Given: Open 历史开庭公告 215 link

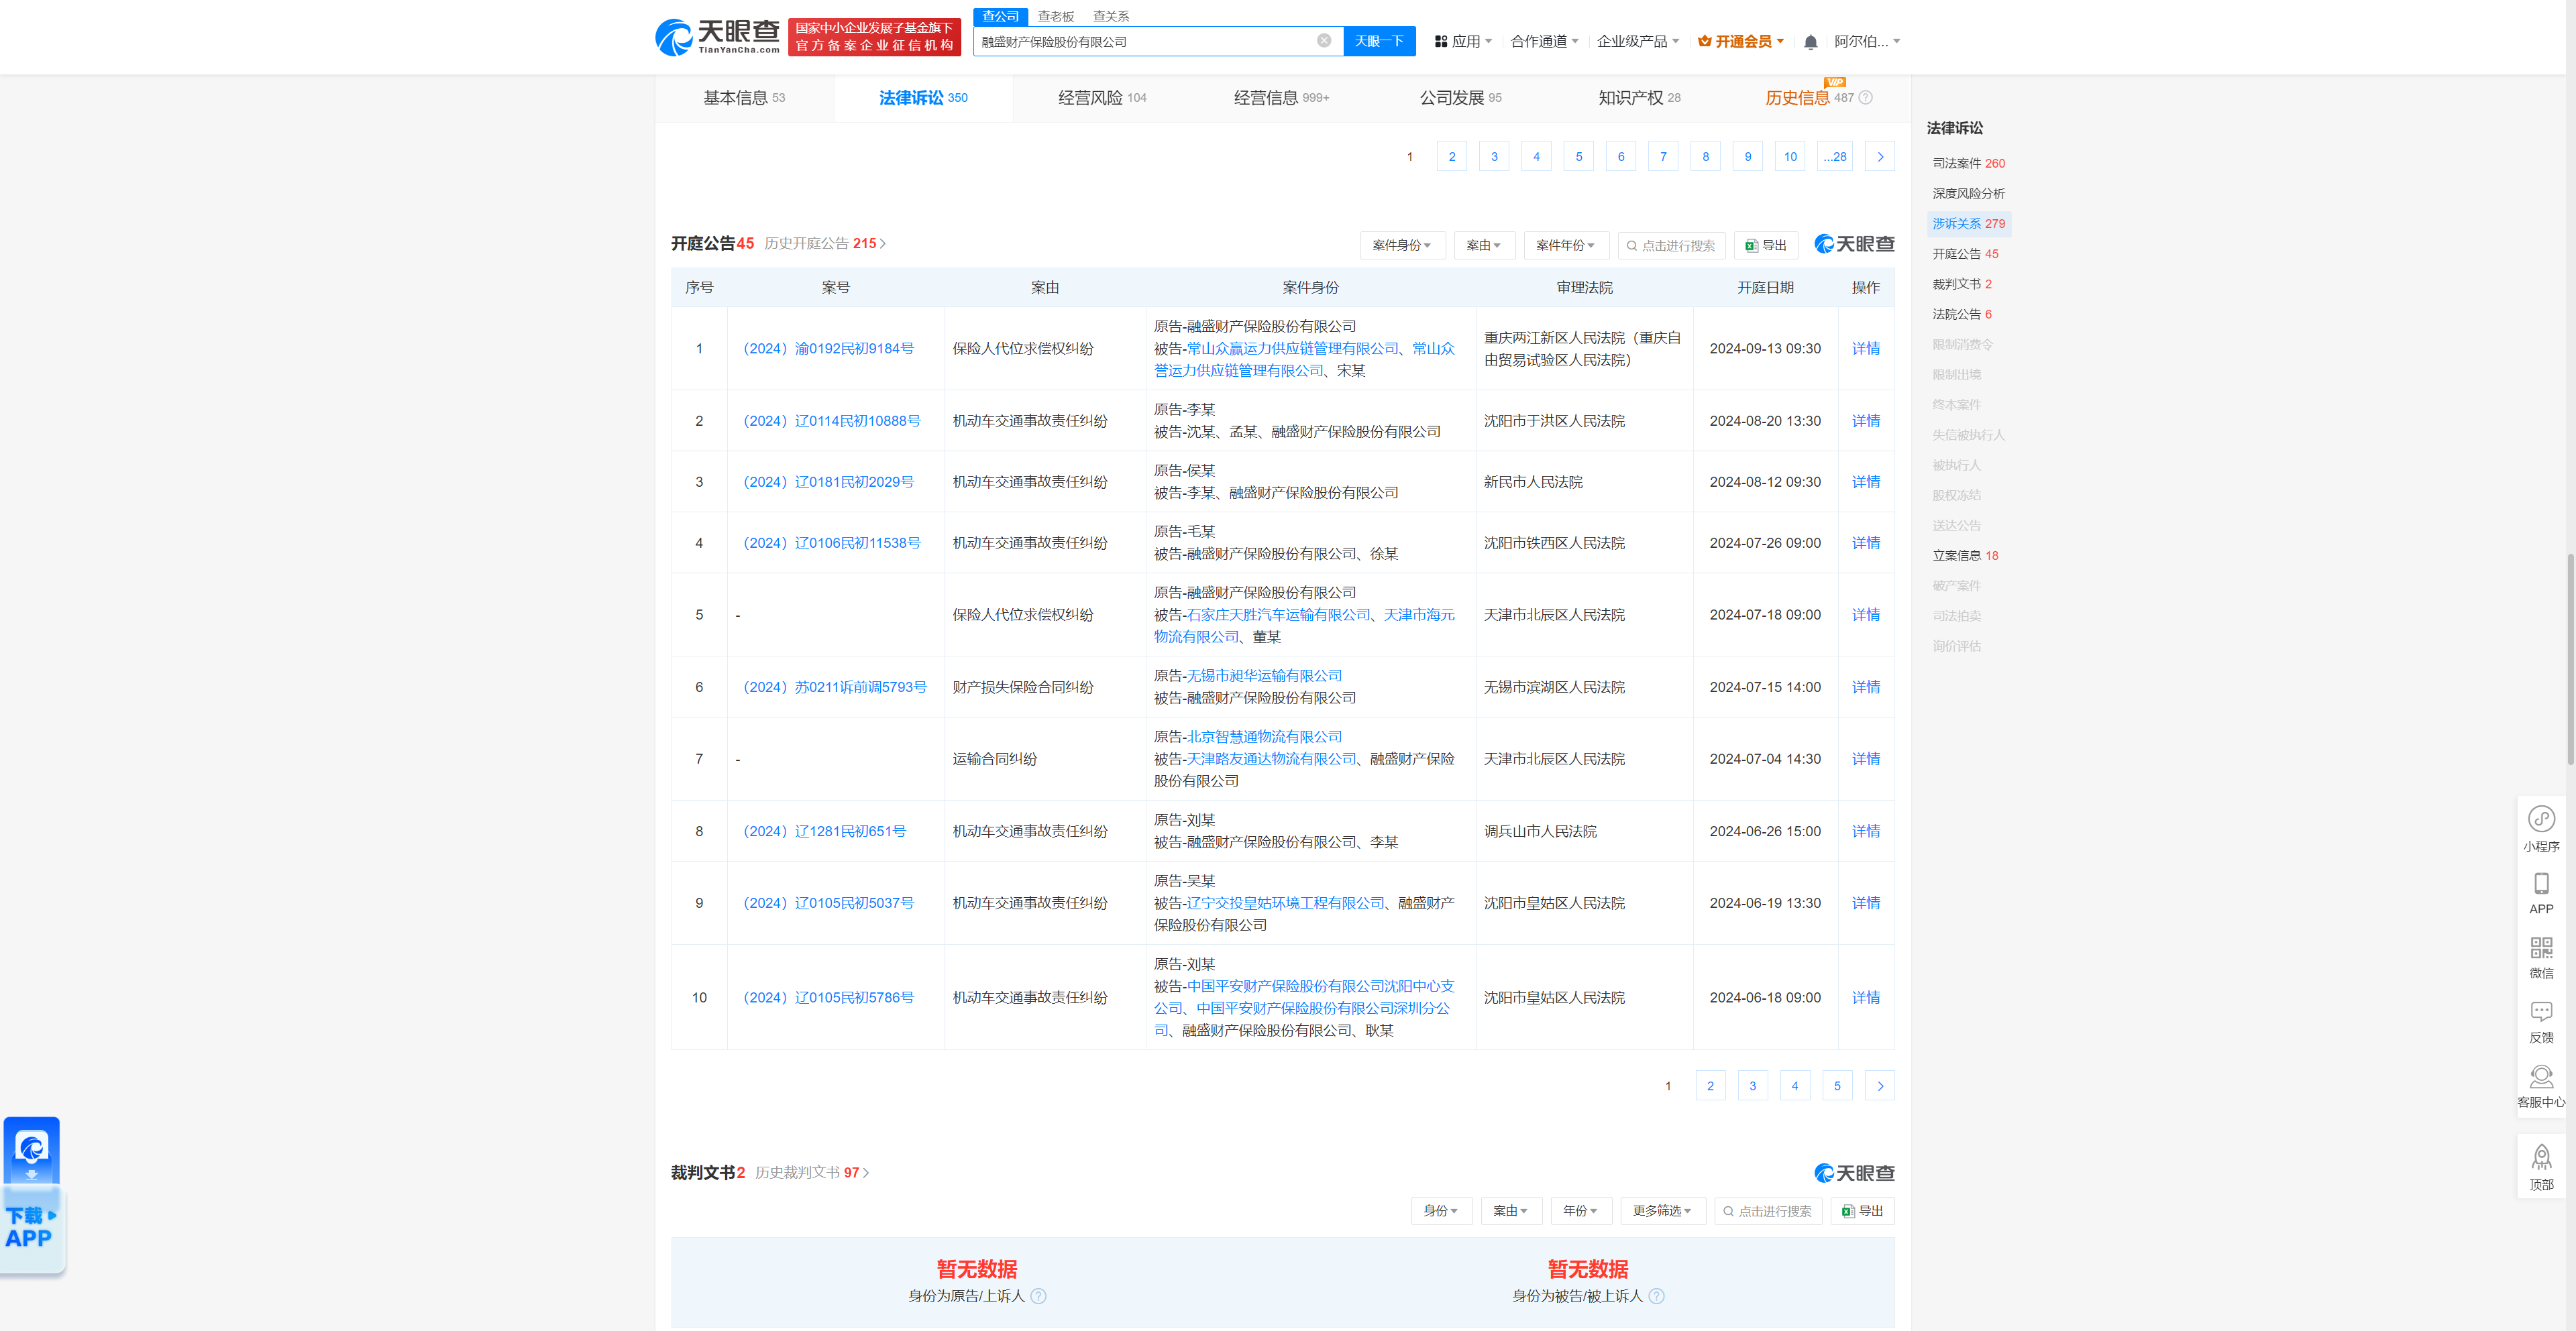Looking at the screenshot, I should 825,244.
